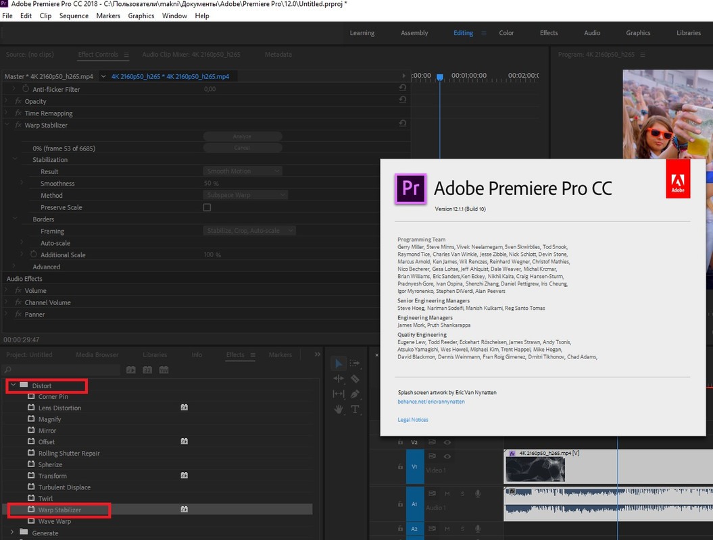Collapse the Distort effects folder

point(14,385)
